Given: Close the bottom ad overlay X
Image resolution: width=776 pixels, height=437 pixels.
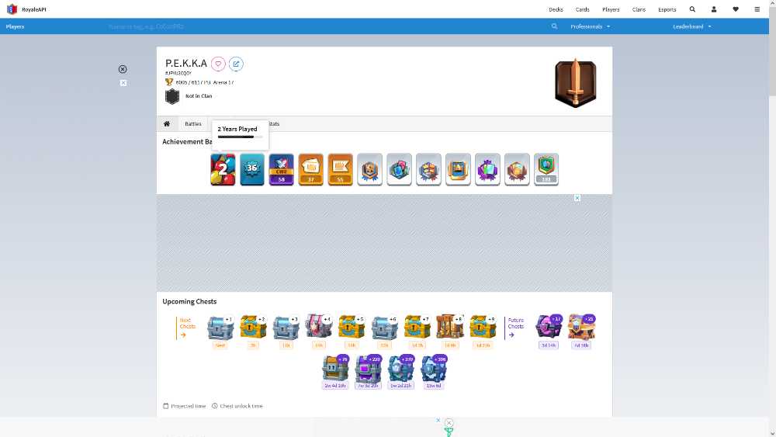Looking at the screenshot, I should pyautogui.click(x=449, y=423).
